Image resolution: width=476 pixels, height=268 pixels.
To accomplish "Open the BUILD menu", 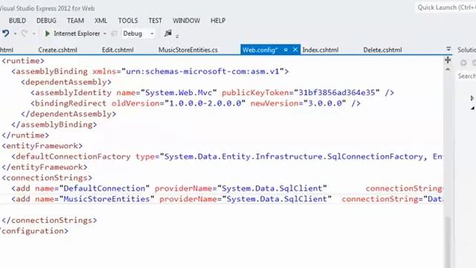I will (x=17, y=21).
